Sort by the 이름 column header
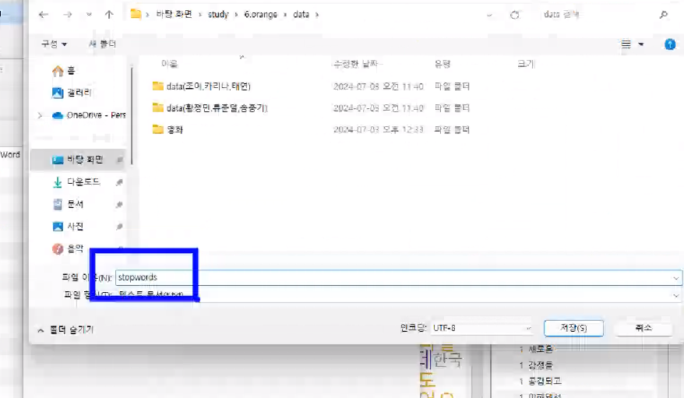 tap(169, 64)
